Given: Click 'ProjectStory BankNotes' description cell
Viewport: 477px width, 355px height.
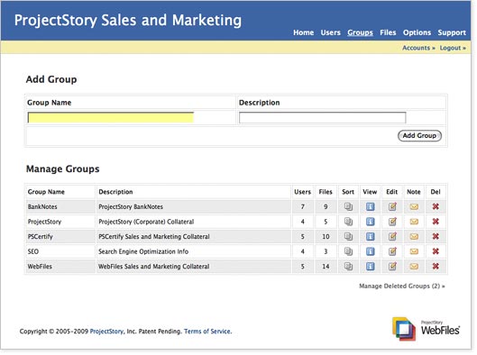Looking at the screenshot, I should (194, 206).
